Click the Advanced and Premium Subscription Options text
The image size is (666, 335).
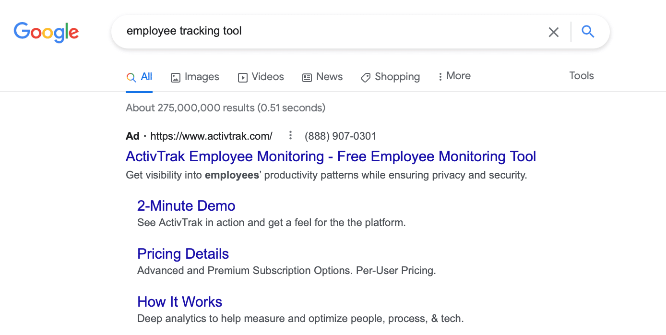(286, 271)
